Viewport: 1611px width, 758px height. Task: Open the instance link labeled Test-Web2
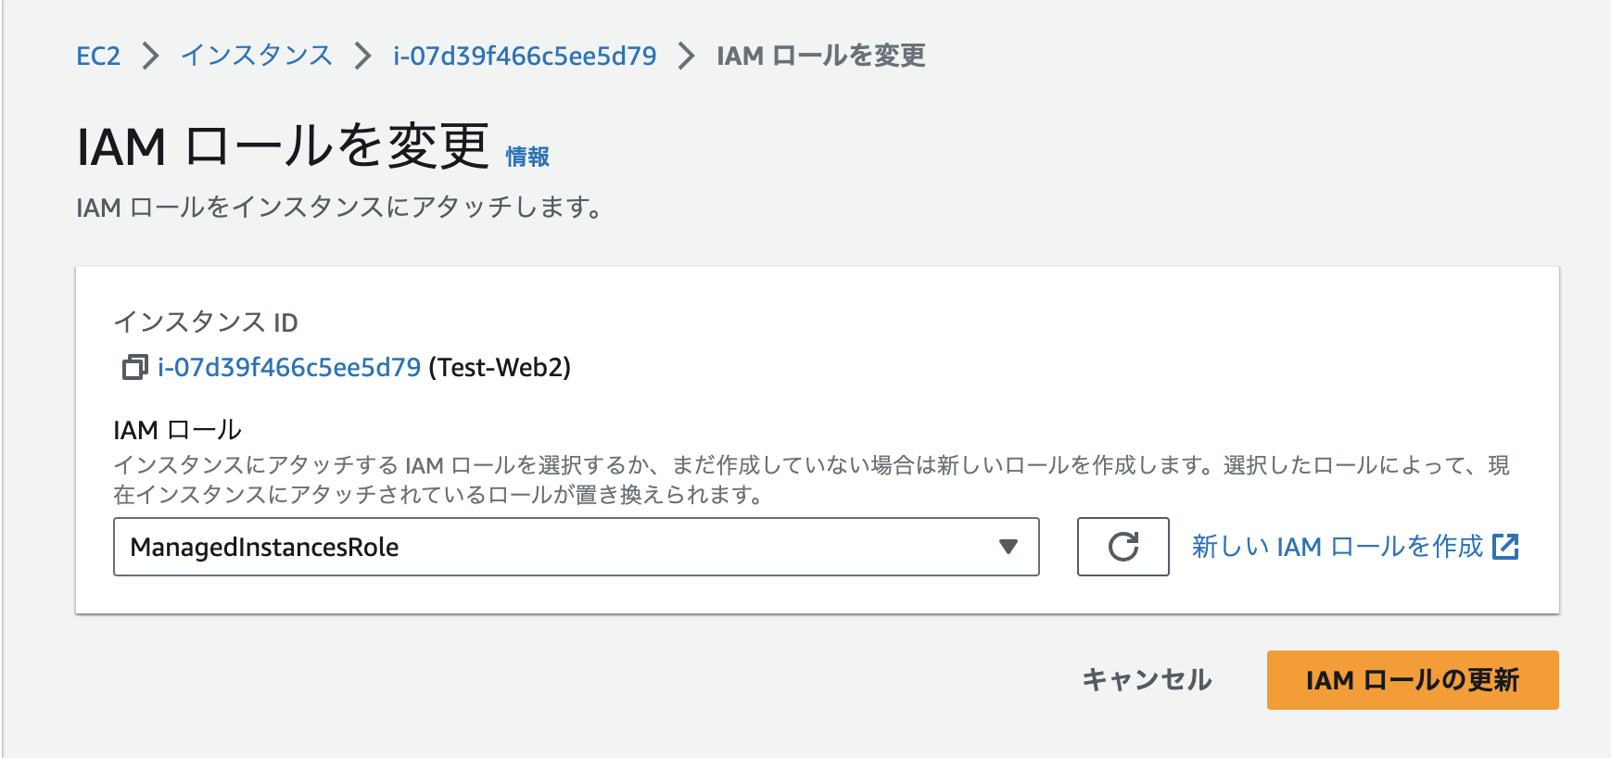(x=286, y=367)
